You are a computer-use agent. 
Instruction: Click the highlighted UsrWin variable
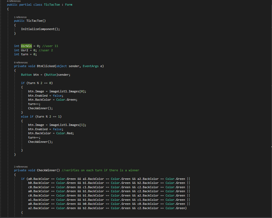pyautogui.click(x=26, y=46)
